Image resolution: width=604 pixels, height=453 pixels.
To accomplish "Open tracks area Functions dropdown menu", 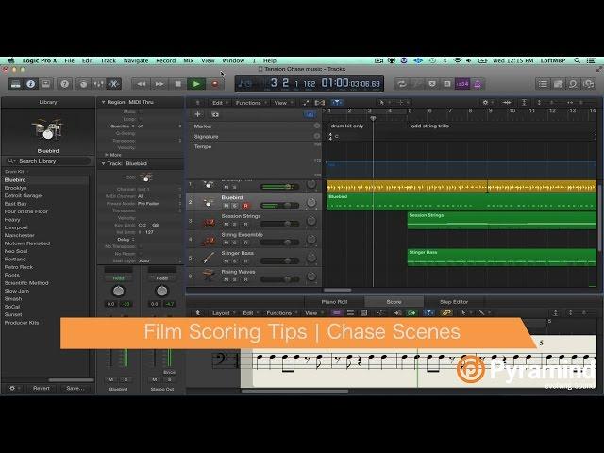I will click(249, 103).
